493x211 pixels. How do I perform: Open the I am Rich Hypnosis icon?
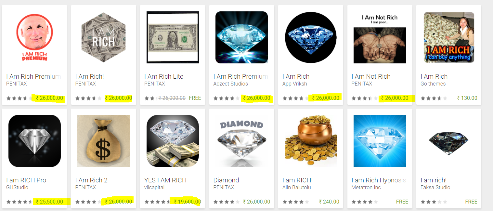tap(380, 141)
